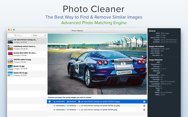The width and height of the screenshot is (188, 117).
Task: Click jpeg file icon in selected row
Action: (x=79, y=102)
